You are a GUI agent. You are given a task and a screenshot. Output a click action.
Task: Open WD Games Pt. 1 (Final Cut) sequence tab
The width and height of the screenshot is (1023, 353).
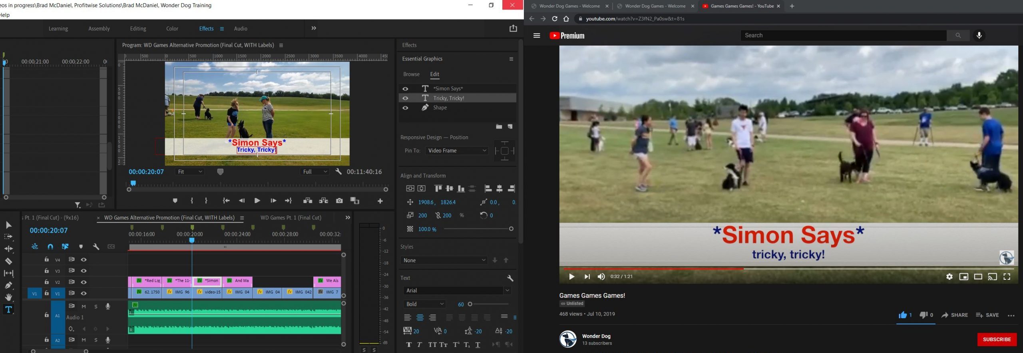pos(291,217)
